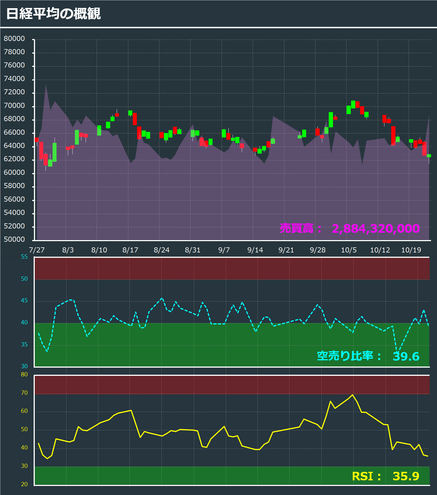
Task: Select 20 on the RSI axis
Action: tap(24, 484)
